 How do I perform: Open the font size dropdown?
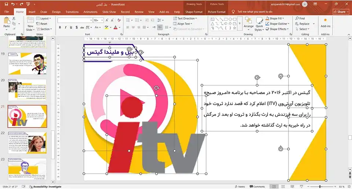tap(102, 20)
